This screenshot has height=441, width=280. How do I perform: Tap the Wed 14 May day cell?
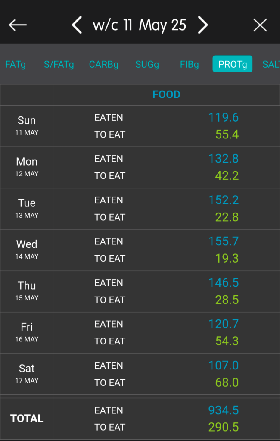[27, 250]
